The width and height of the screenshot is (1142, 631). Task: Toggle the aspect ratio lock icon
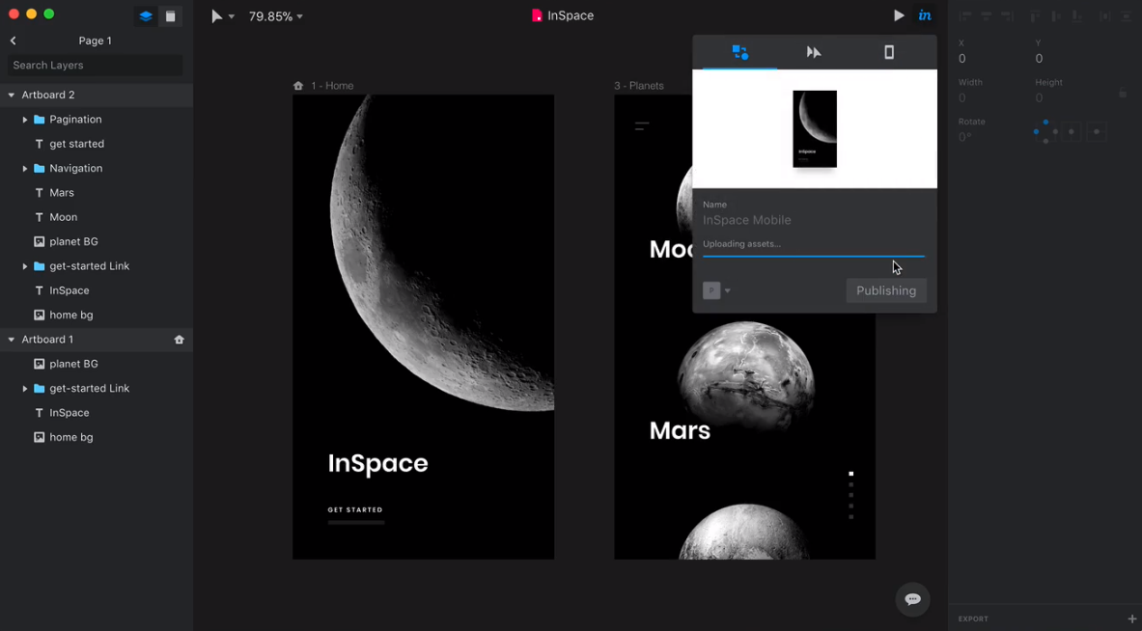tap(1123, 94)
